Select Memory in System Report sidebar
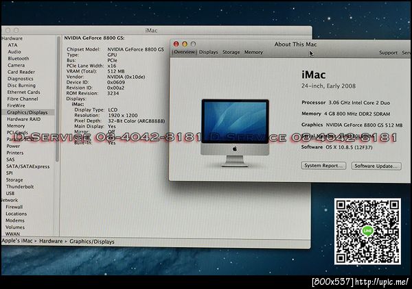 [x=16, y=126]
